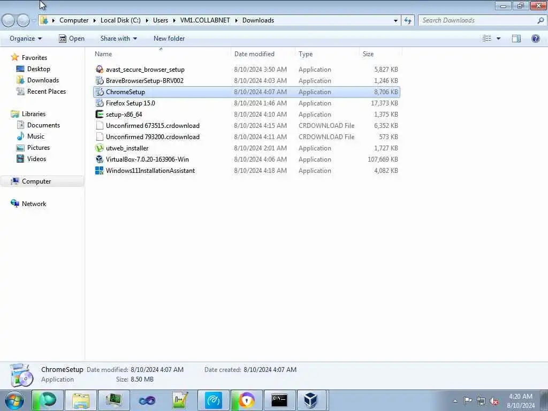The height and width of the screenshot is (411, 548).
Task: Open the Share with dropdown menu
Action: pos(118,39)
